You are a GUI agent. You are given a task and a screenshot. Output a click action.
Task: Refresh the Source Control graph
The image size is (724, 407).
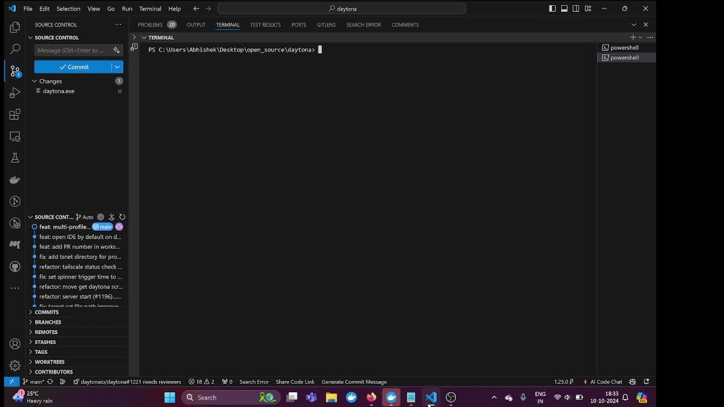pos(122,217)
